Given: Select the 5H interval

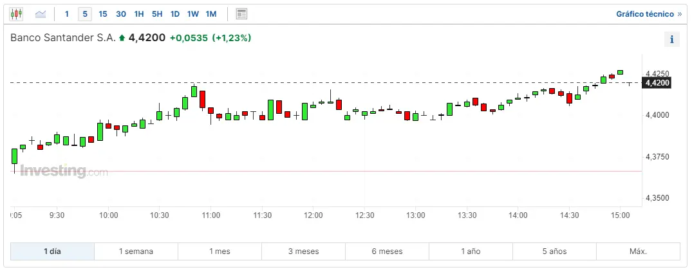Looking at the screenshot, I should tap(157, 14).
